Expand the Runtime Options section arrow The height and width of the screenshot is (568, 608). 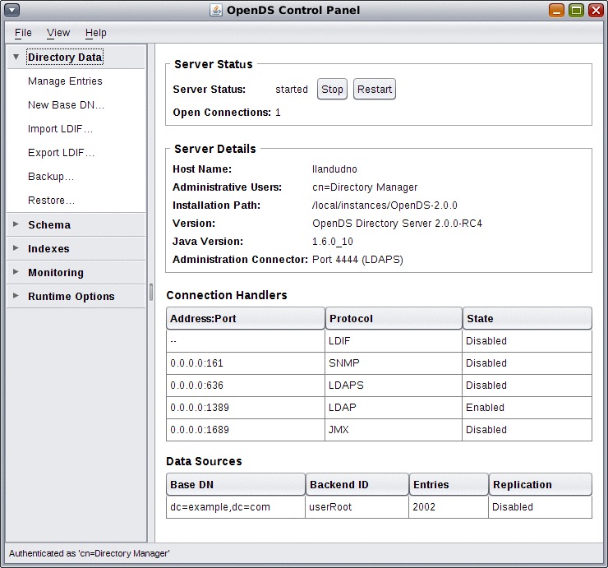pos(16,296)
